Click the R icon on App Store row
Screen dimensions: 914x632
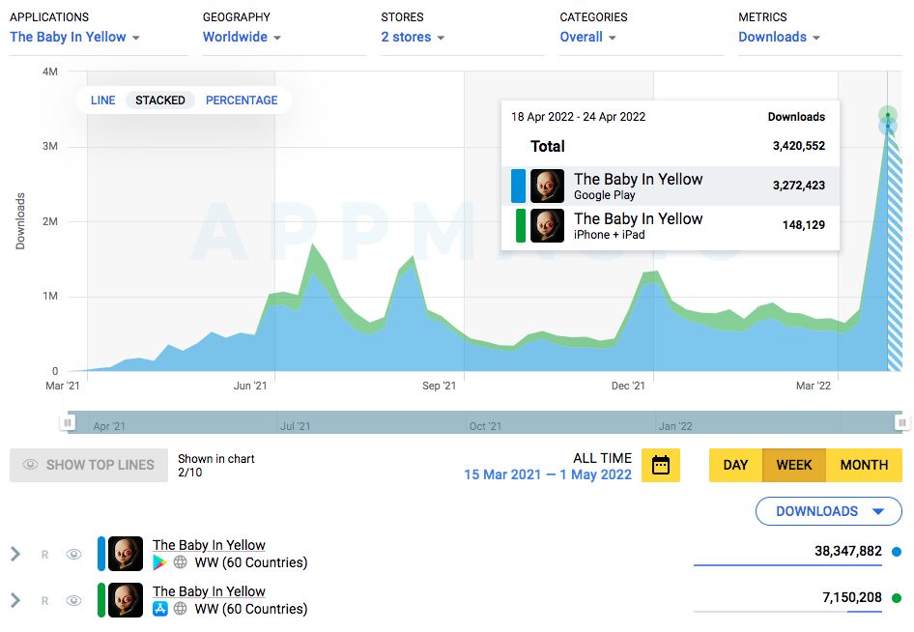[x=44, y=600]
